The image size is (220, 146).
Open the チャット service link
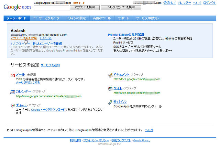click(21, 105)
